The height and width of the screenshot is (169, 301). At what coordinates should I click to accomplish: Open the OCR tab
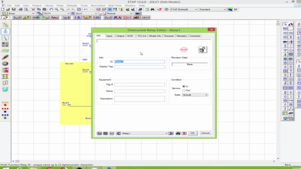click(x=130, y=36)
